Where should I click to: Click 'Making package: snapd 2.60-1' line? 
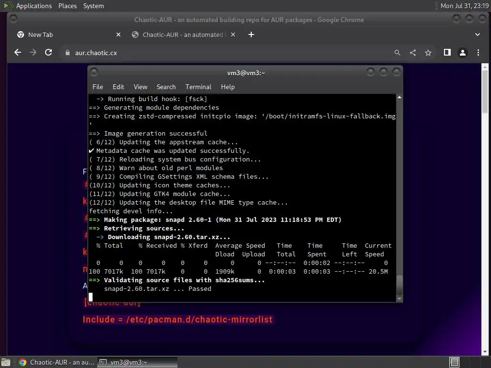[215, 219]
